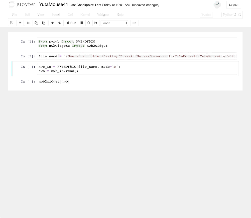
Task: Interrupt the kernel with stop icon
Action: pos(82,23)
